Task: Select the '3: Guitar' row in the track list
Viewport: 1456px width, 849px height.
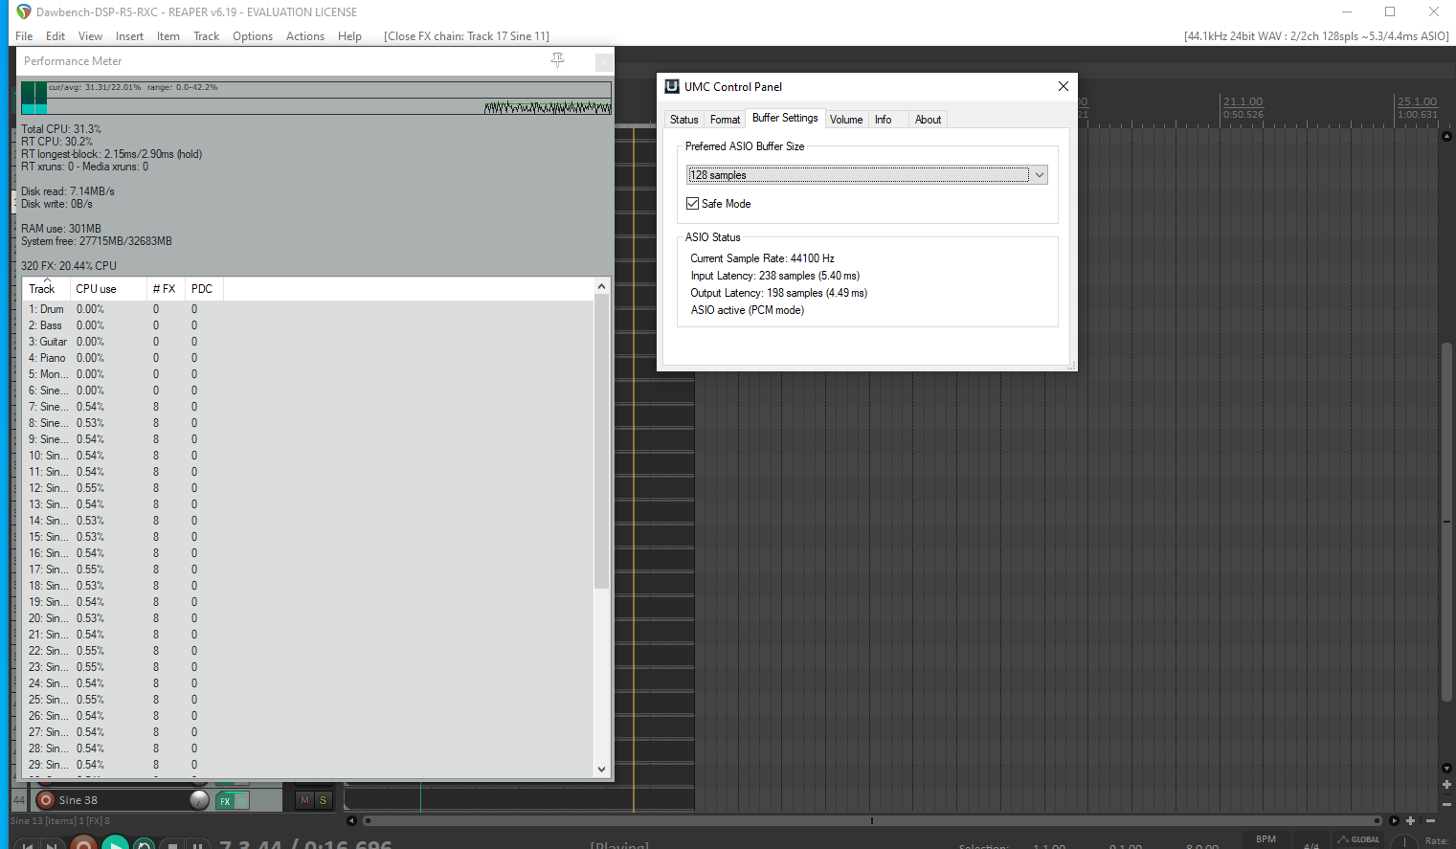Action: [x=308, y=342]
